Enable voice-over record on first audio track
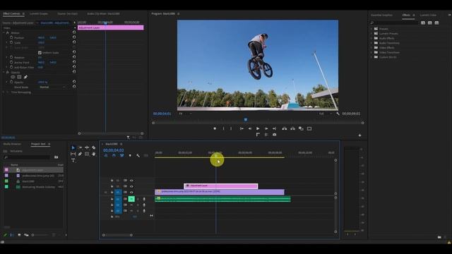The image size is (452, 254). (x=144, y=199)
